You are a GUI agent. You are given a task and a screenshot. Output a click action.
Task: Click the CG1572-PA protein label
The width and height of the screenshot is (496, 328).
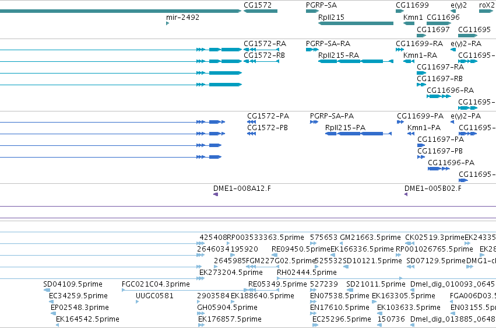268,116
